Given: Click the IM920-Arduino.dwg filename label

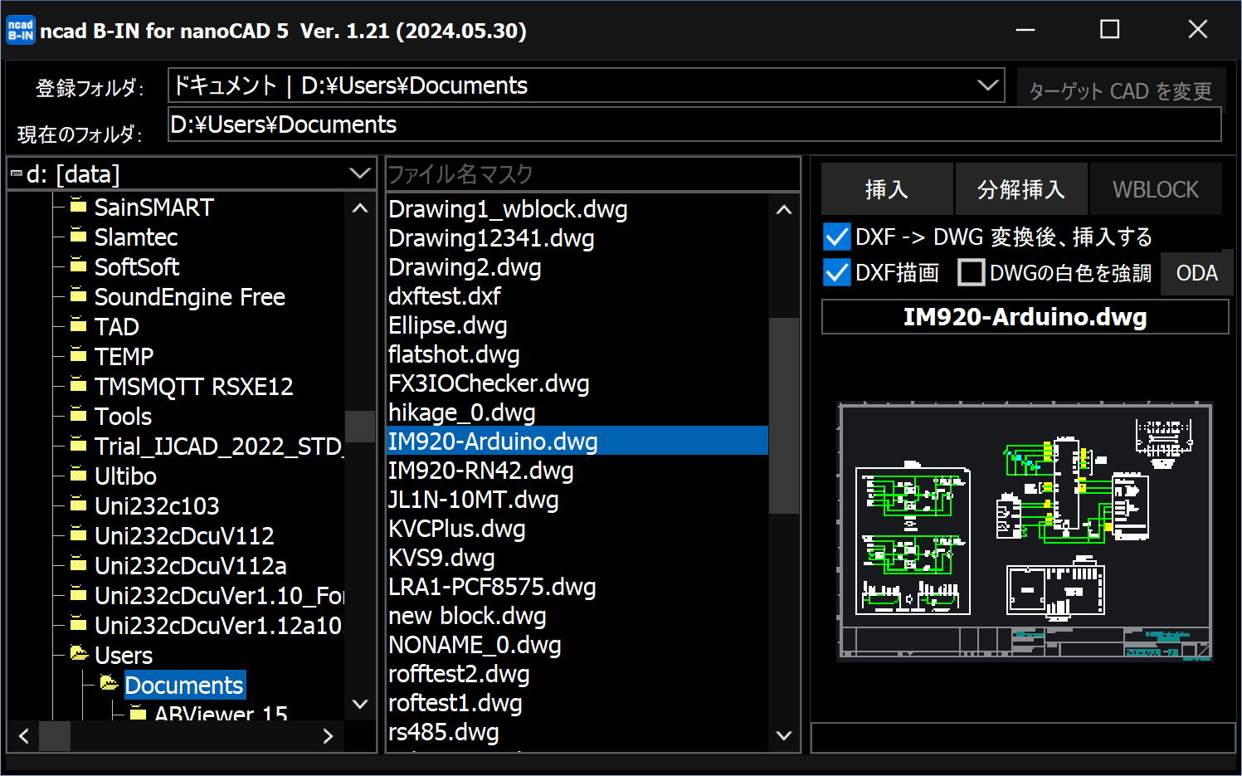Looking at the screenshot, I should point(1025,317).
